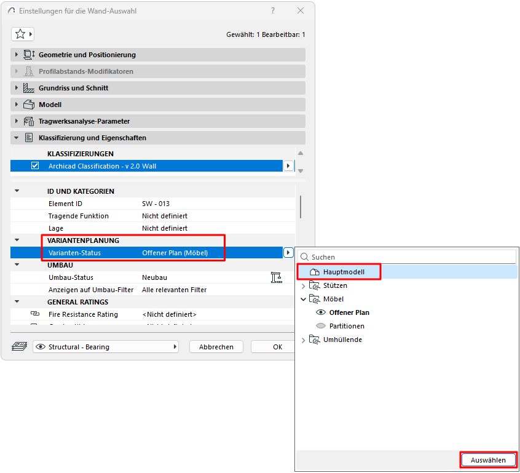The image size is (520, 473).
Task: Collapse the ID UND KATEGORIEN group
Action: point(17,191)
